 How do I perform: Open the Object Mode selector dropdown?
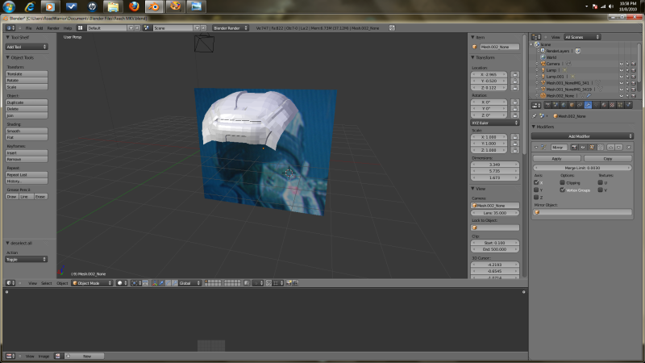click(92, 283)
